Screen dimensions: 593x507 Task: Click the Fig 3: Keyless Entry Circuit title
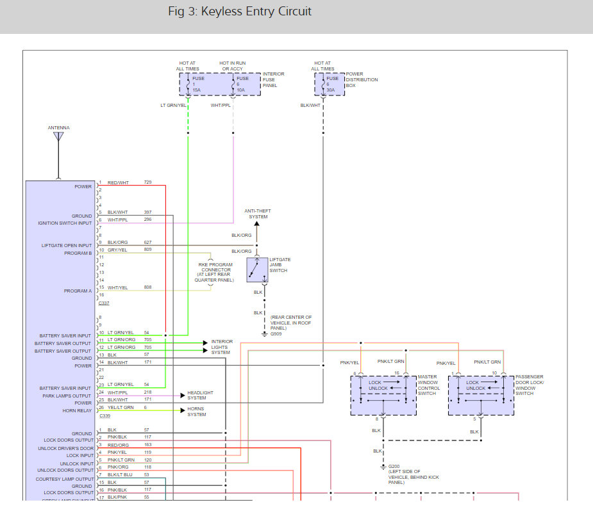tap(240, 12)
